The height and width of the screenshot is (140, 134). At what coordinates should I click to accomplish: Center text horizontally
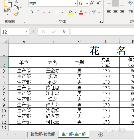(115, 12)
